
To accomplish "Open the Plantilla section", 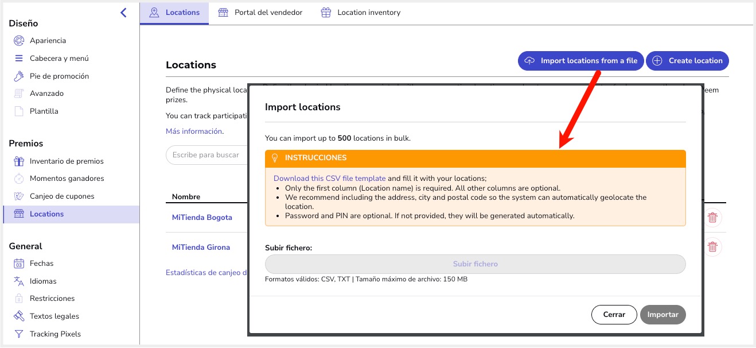I will click(44, 111).
